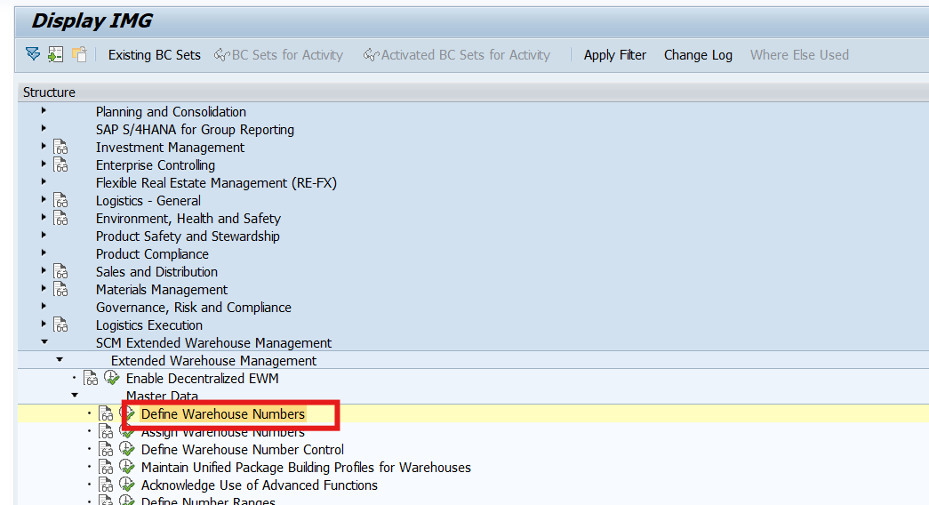Open documentation icon for Enable Decentralized EWM
929x505 pixels.
click(91, 378)
